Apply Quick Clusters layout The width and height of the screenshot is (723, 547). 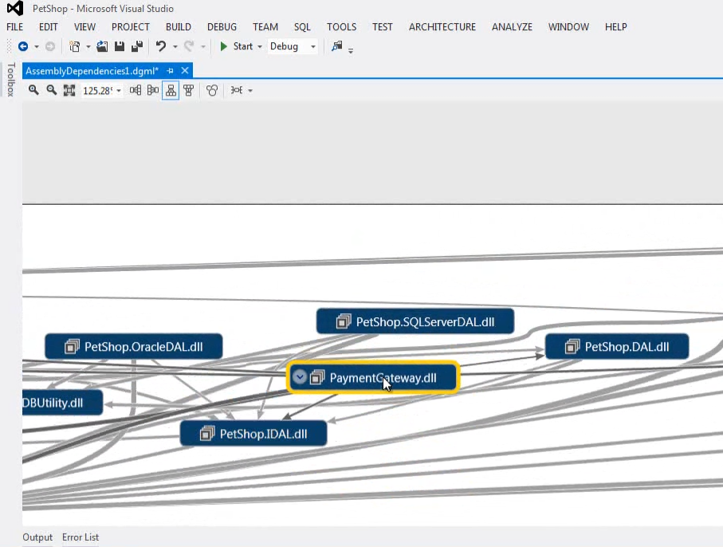pyautogui.click(x=212, y=90)
